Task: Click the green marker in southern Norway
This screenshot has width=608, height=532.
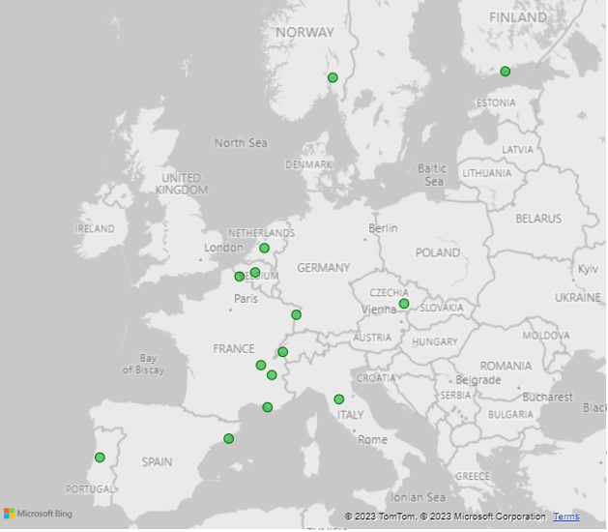Action: pyautogui.click(x=333, y=77)
